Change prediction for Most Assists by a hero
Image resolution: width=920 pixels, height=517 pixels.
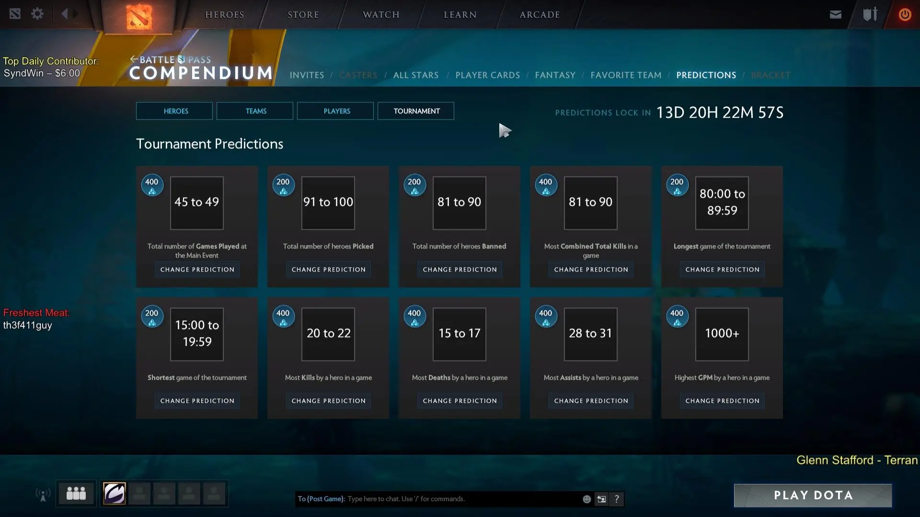(591, 401)
